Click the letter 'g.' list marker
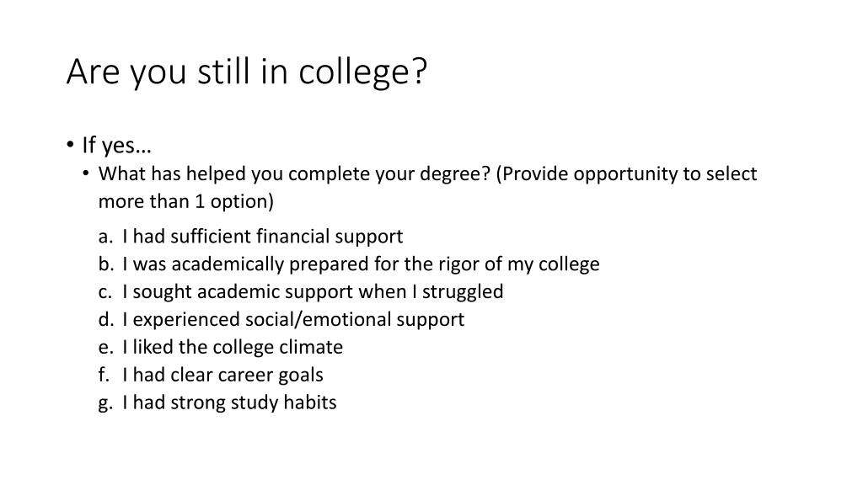The width and height of the screenshot is (863, 485). (105, 403)
